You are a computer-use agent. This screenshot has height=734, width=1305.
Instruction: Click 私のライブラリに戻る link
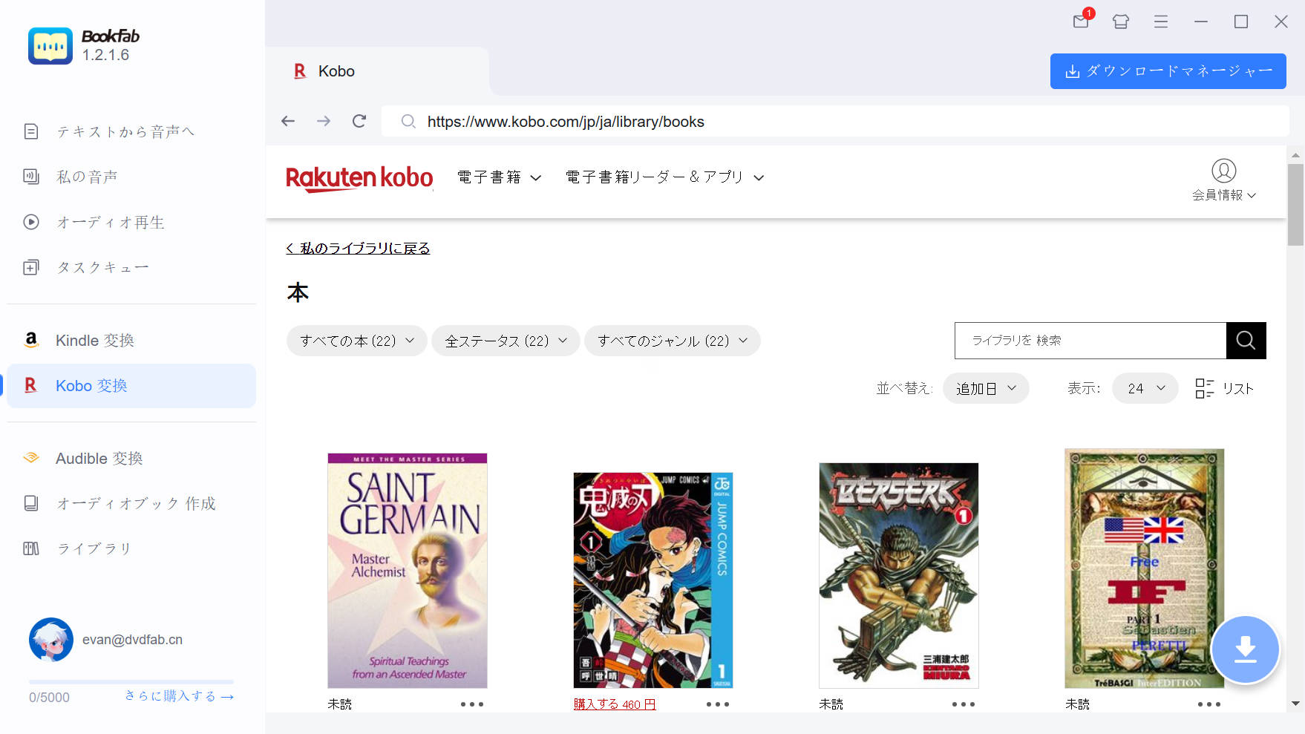(358, 248)
